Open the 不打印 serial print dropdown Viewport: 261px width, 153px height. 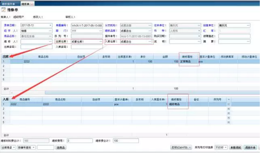point(221,147)
